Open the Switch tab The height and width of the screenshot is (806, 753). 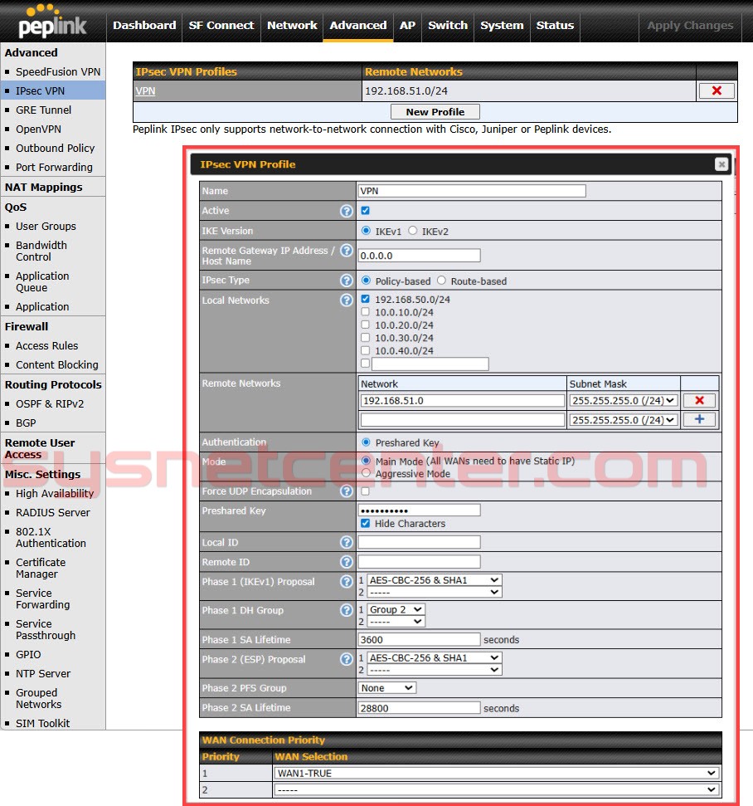tap(448, 25)
